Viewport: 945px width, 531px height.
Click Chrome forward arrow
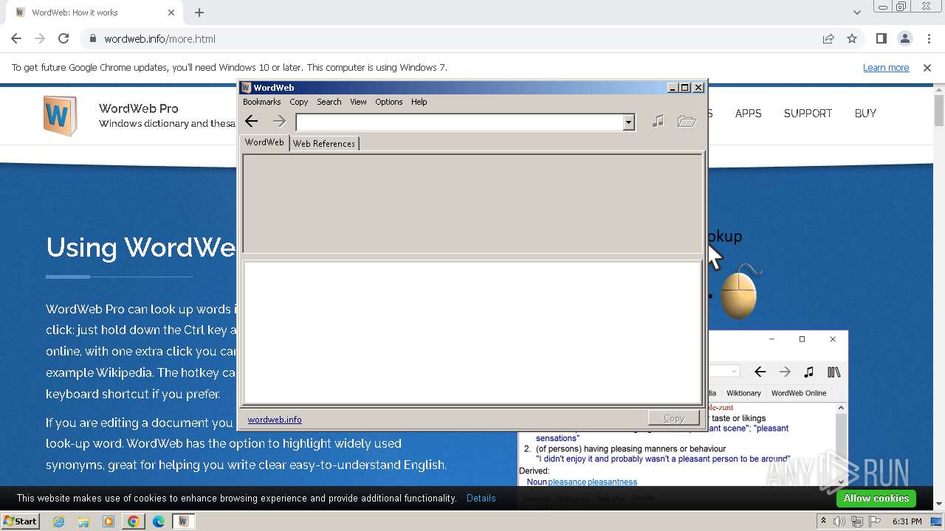coord(40,38)
